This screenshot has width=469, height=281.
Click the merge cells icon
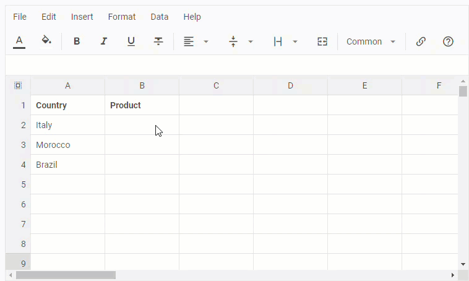coord(322,41)
